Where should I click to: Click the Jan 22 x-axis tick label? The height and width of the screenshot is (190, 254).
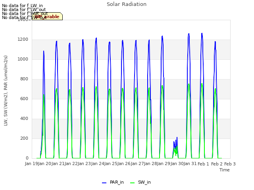coord(71,163)
